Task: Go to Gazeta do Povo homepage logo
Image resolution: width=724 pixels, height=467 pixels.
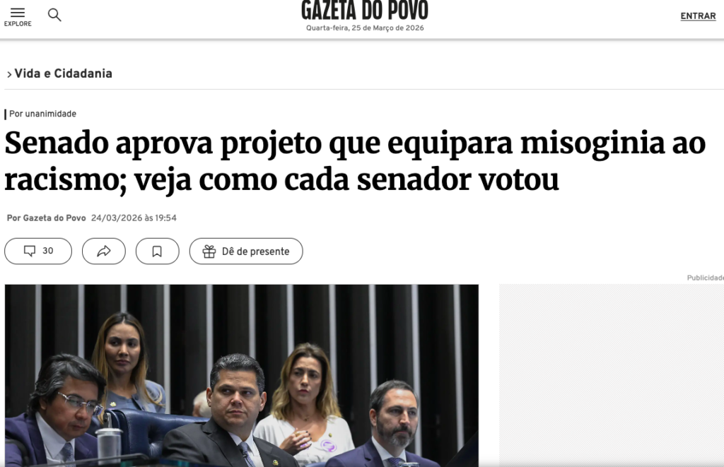Action: coord(365,10)
